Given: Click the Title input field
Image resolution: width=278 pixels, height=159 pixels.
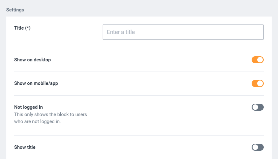Looking at the screenshot, I should [x=183, y=32].
